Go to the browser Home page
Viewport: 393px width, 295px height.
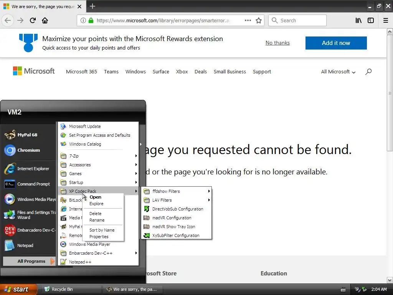(x=45, y=20)
